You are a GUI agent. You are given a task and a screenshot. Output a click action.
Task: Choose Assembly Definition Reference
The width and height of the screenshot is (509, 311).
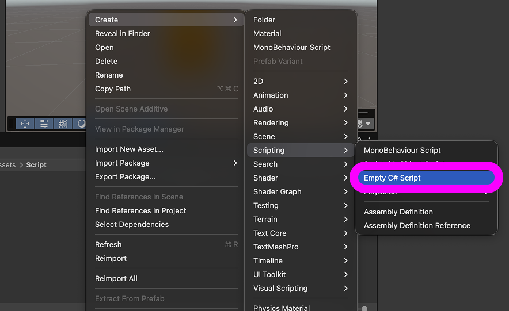pos(426,226)
